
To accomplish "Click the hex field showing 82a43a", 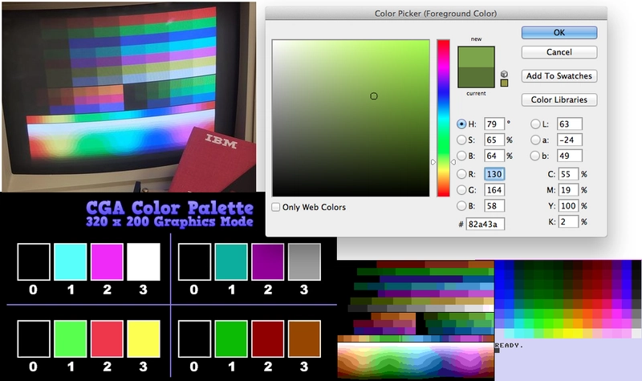I will 486,225.
